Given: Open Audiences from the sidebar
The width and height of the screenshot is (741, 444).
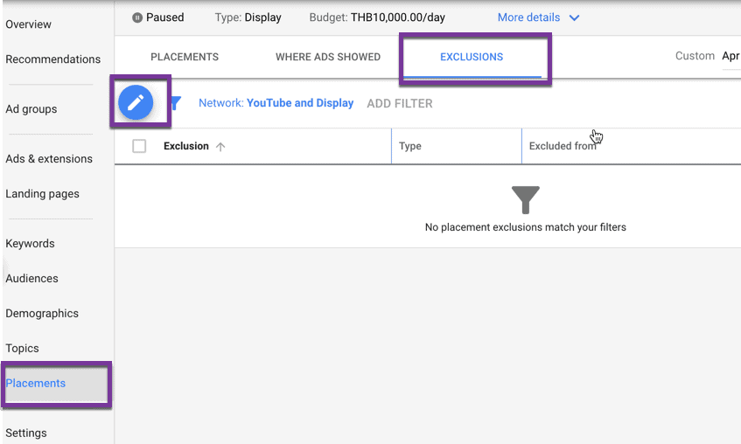Looking at the screenshot, I should (31, 279).
